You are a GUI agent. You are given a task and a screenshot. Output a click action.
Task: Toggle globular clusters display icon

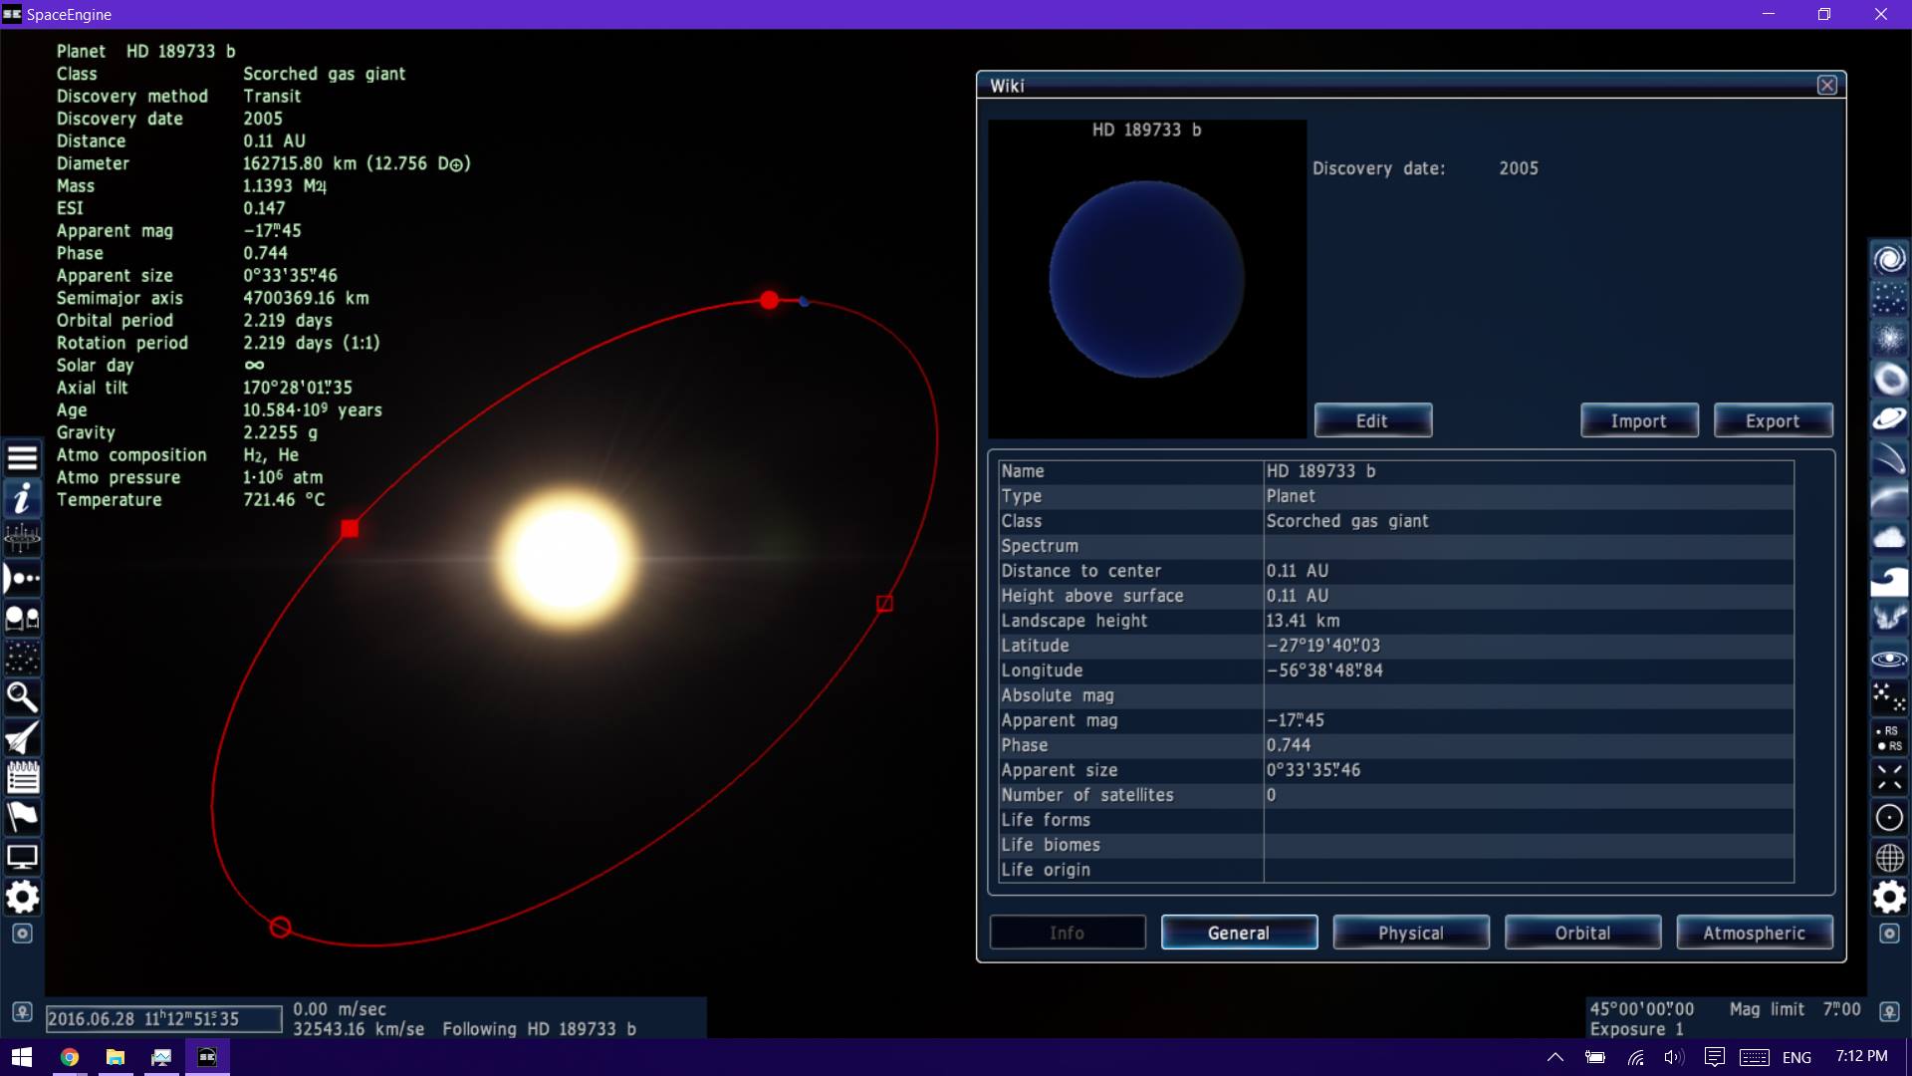point(1889,339)
